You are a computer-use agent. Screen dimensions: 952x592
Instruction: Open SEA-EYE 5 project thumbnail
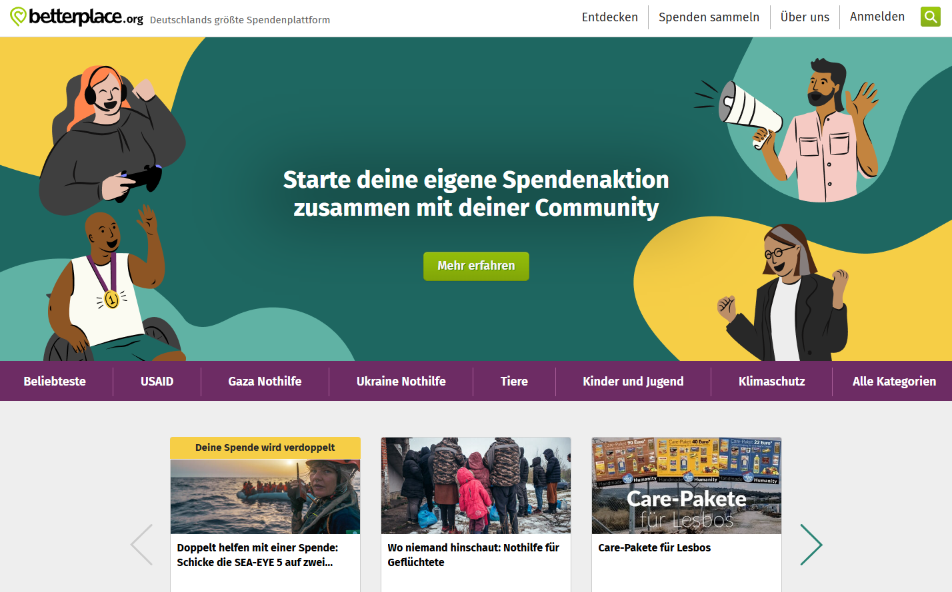pos(265,496)
